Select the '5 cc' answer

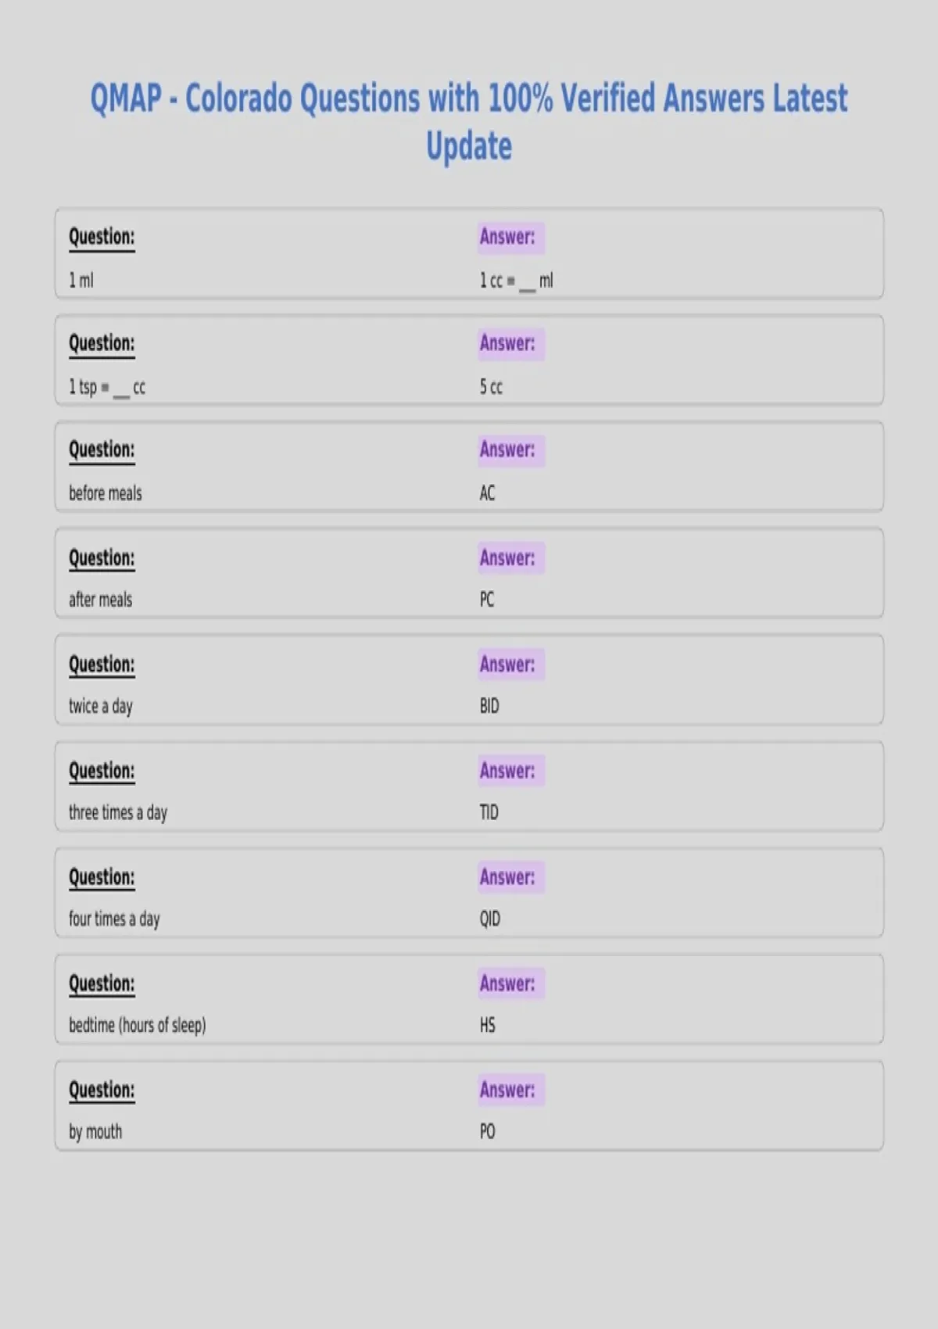coord(491,386)
